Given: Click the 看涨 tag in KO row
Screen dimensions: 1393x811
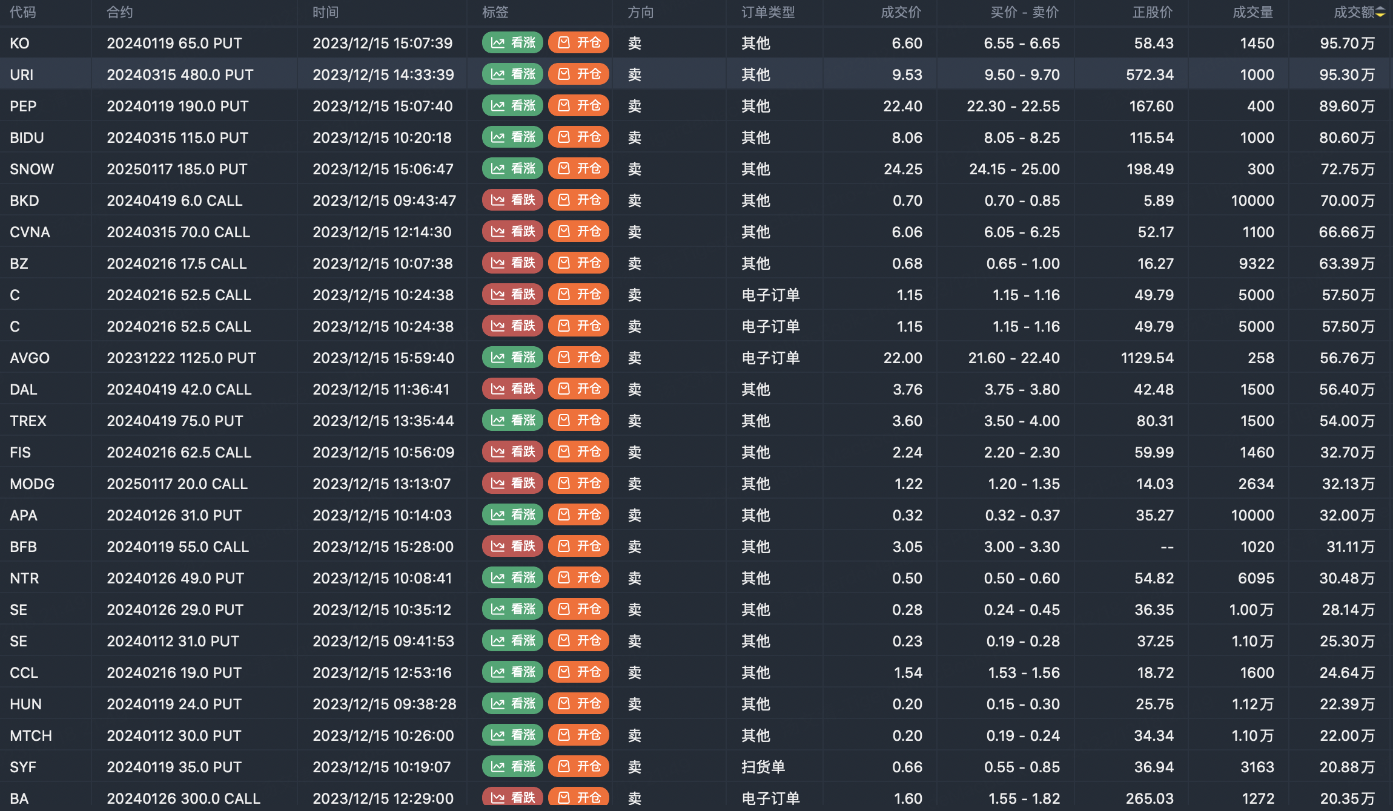Looking at the screenshot, I should click(512, 43).
